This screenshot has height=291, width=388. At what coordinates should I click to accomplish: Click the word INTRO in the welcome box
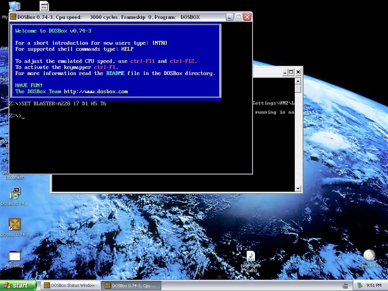point(160,43)
